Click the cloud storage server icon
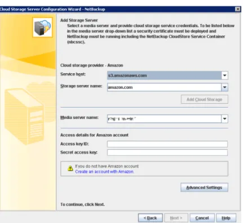This screenshot has width=243, height=223. point(42,28)
